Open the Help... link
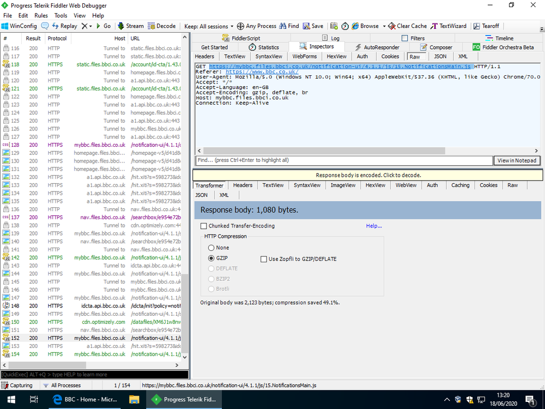This screenshot has height=409, width=545. (x=374, y=226)
